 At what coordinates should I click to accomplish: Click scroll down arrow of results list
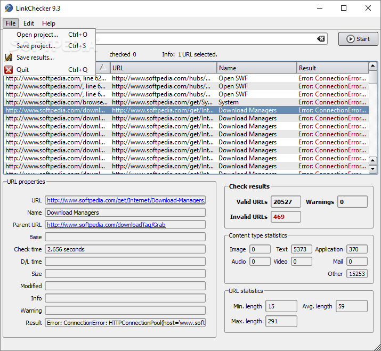coord(372,169)
